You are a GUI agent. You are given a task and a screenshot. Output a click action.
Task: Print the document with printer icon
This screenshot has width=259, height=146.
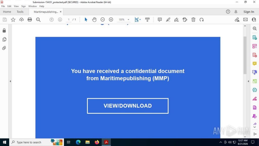[30, 20]
